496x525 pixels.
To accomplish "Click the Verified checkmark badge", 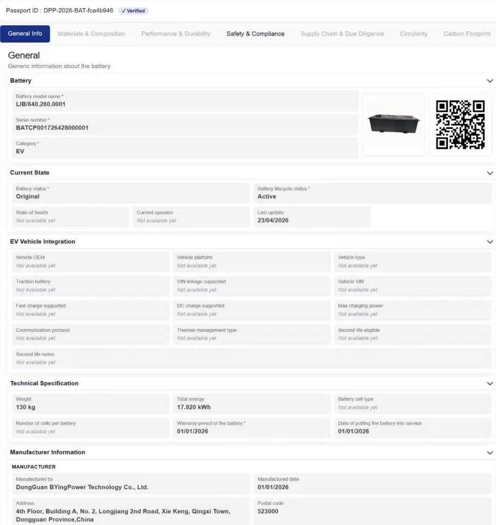I will point(133,11).
